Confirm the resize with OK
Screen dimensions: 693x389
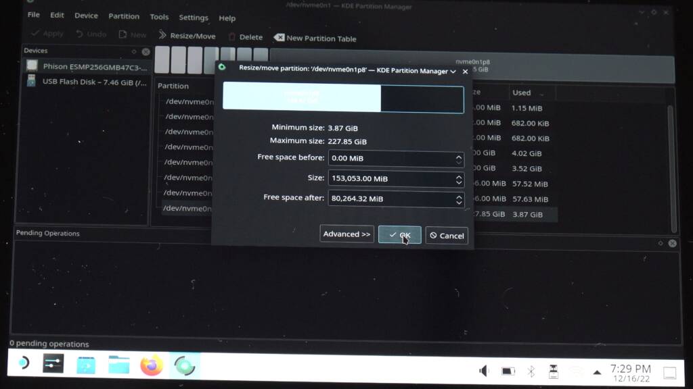[399, 235]
